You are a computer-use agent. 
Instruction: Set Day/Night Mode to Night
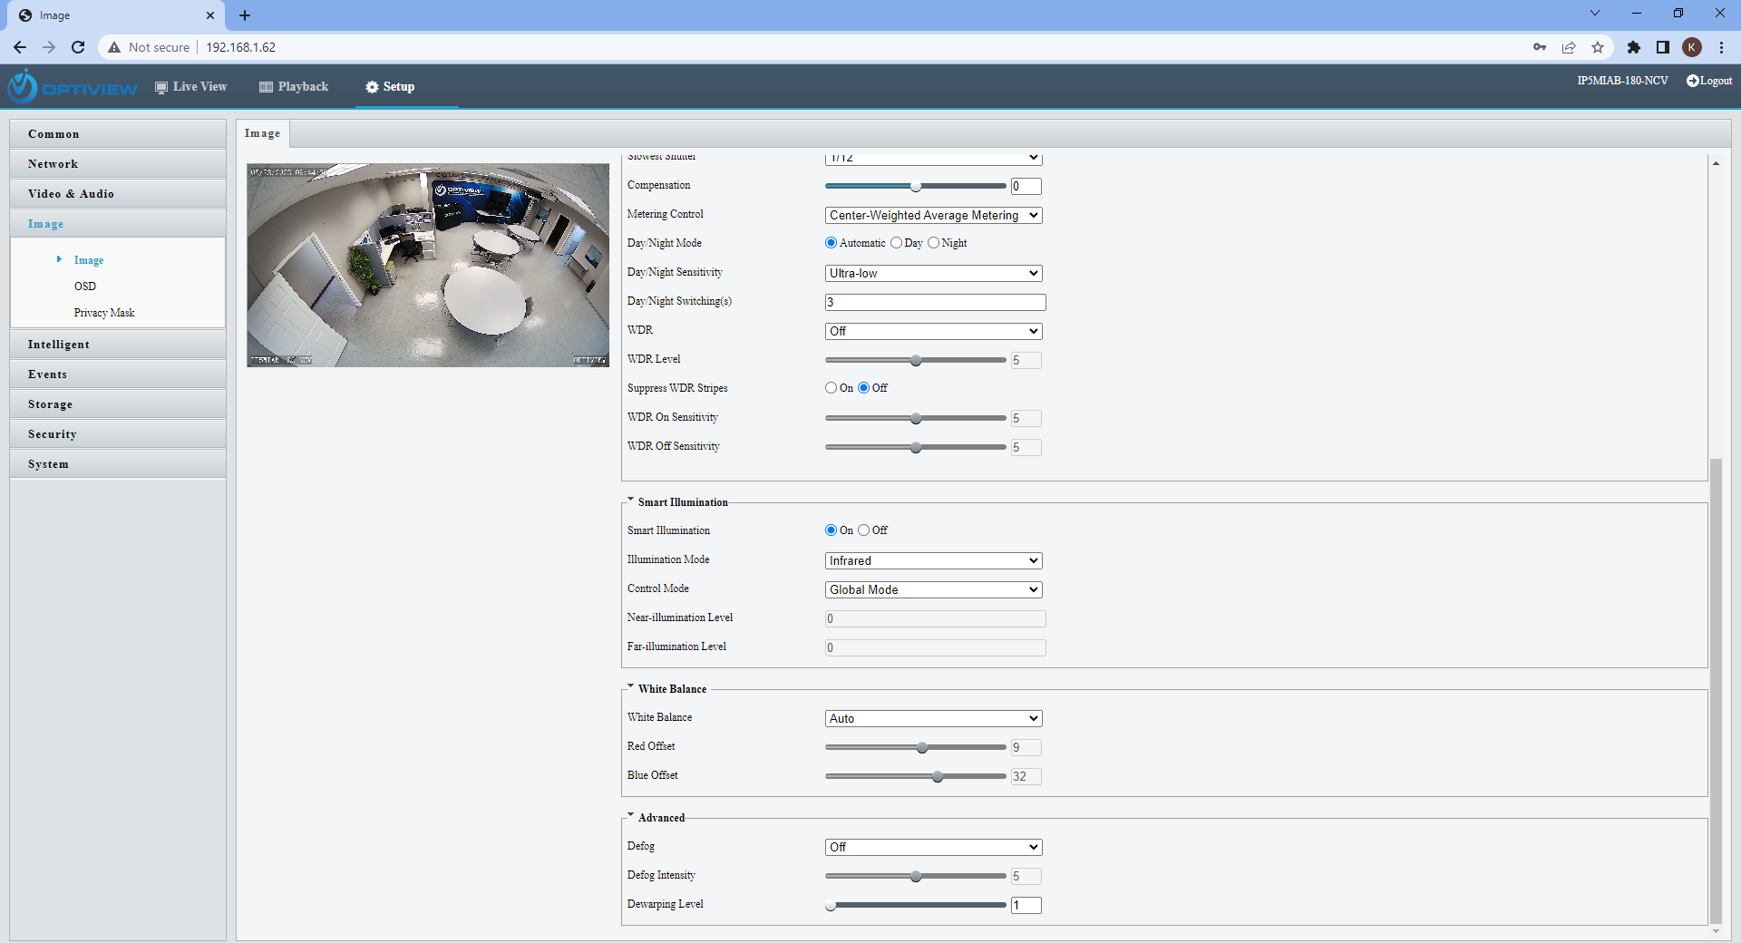tap(933, 243)
